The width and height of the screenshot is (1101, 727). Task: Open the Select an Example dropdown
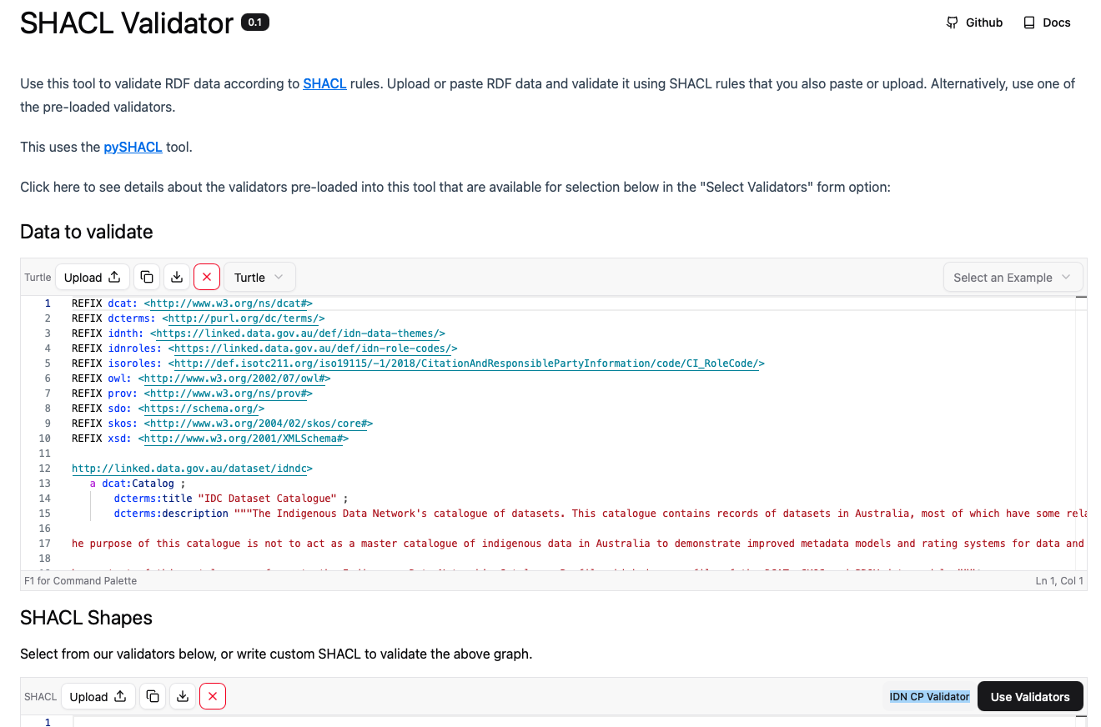point(1013,277)
